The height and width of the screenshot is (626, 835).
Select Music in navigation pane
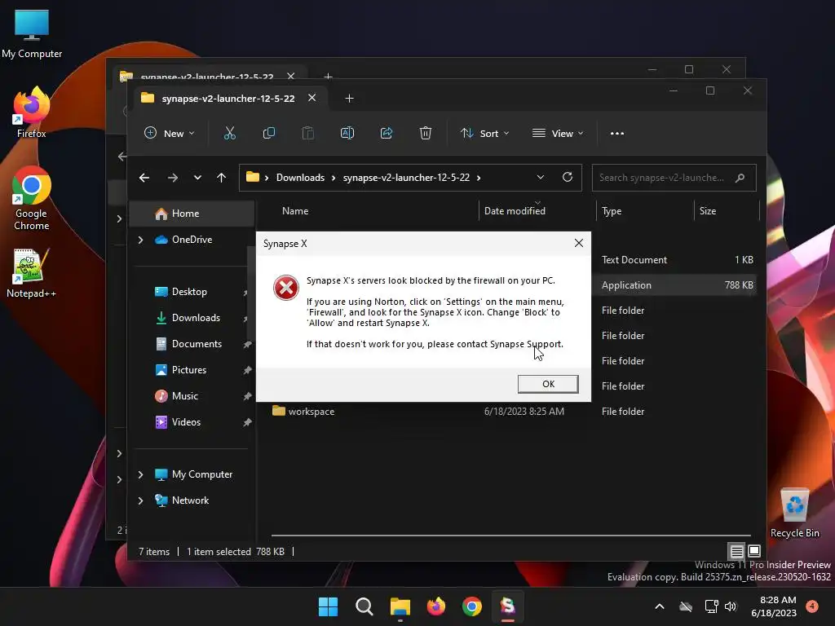[x=192, y=396]
